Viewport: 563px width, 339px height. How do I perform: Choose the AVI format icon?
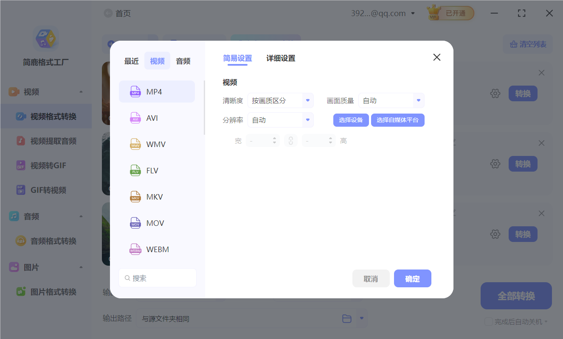pyautogui.click(x=135, y=118)
